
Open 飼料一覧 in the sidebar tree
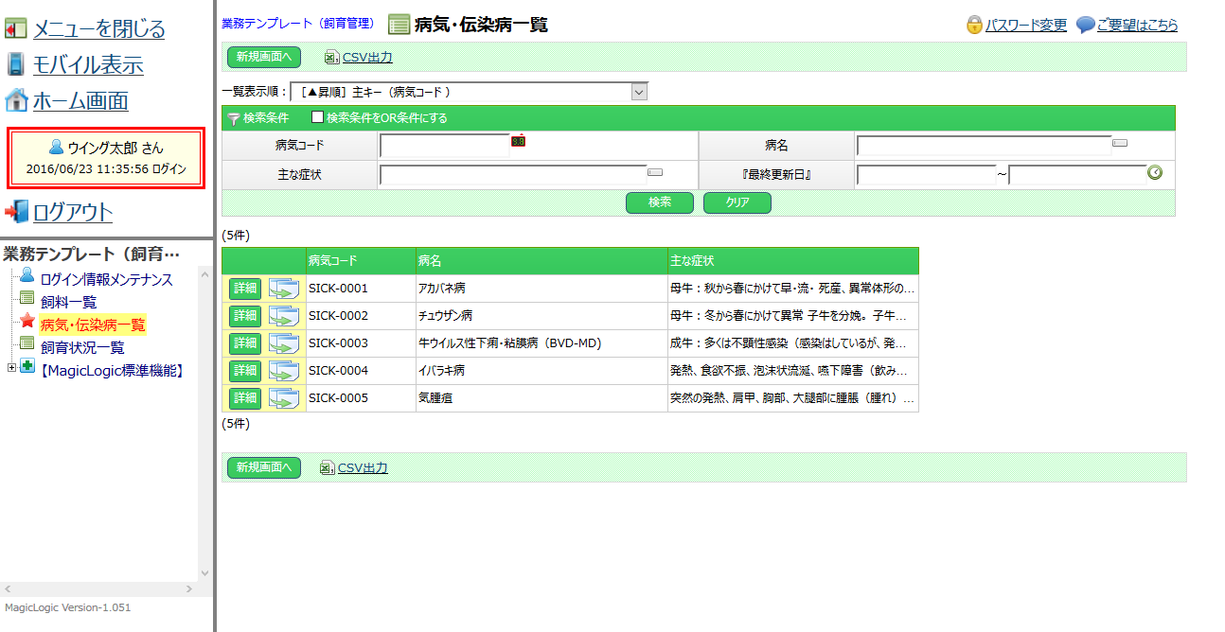tap(68, 302)
